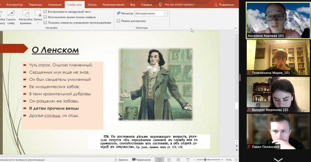Click muted mic icon for Валерия Миронова 101
The image size is (311, 162).
(249, 110)
